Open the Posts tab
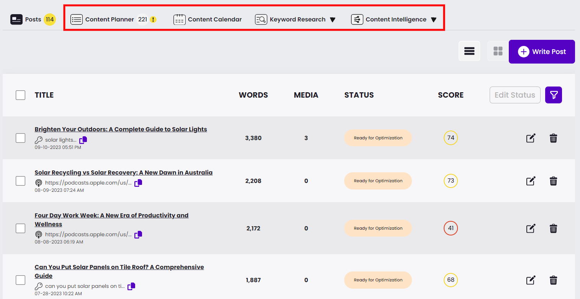 tap(33, 19)
